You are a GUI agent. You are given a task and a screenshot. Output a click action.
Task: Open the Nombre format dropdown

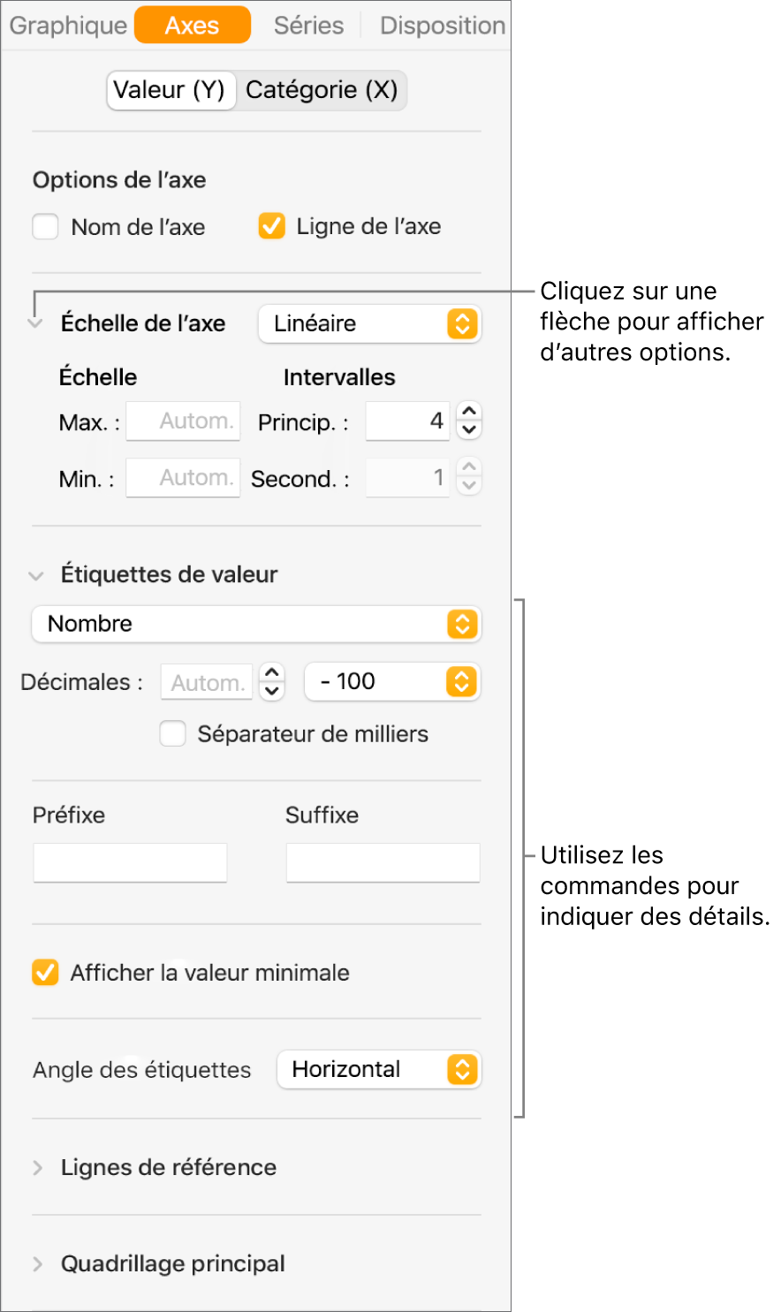256,625
